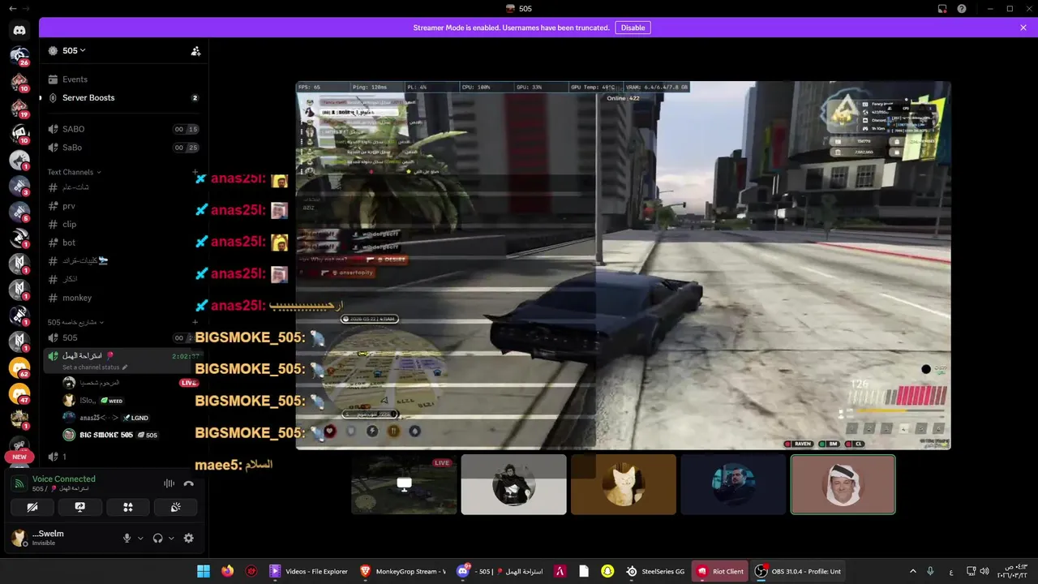Screen dimensions: 1038x584
Task: Disconnect from voice with phone icon
Action: [x=189, y=483]
